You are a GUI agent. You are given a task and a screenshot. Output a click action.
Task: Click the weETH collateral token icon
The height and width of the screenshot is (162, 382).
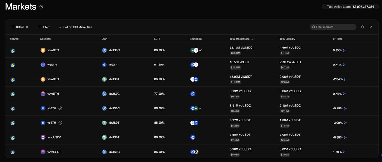pyautogui.click(x=43, y=65)
